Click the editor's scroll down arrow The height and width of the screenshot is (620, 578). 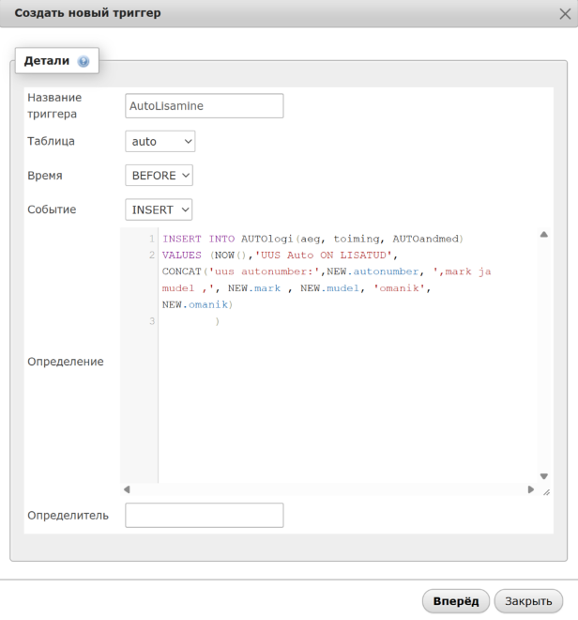(543, 475)
